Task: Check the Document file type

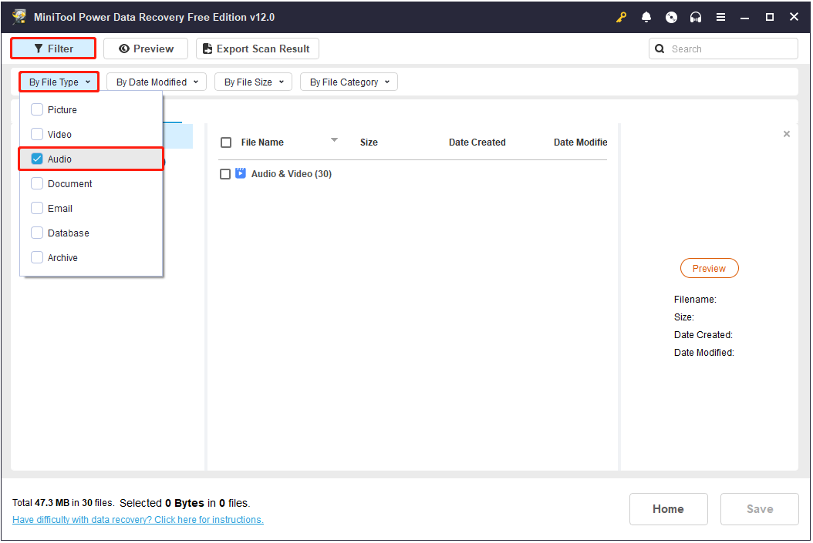Action: tap(37, 183)
